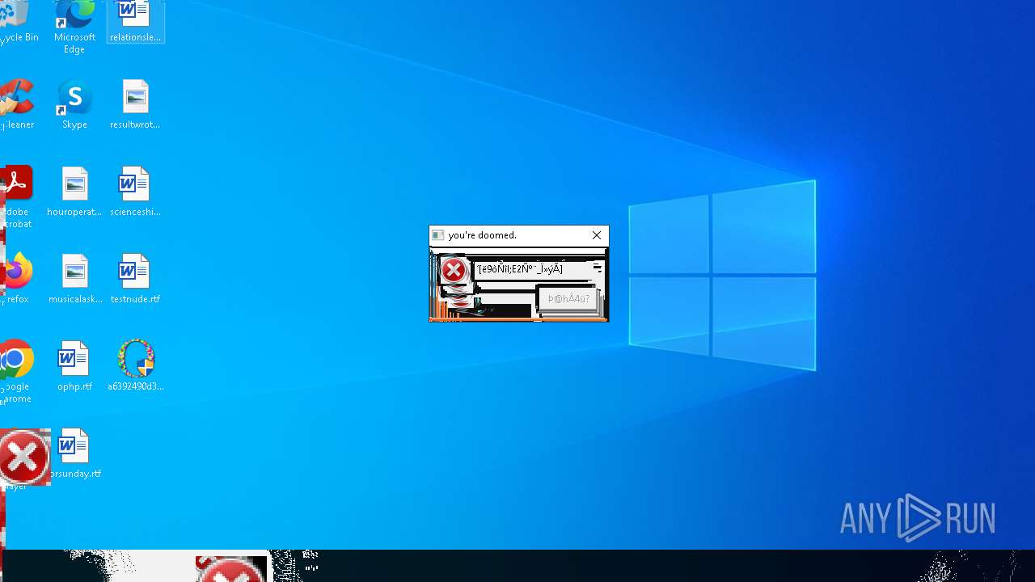Screen dimensions: 1035x582
Task: Launch the Skype desktop shortcut
Action: coord(74,104)
